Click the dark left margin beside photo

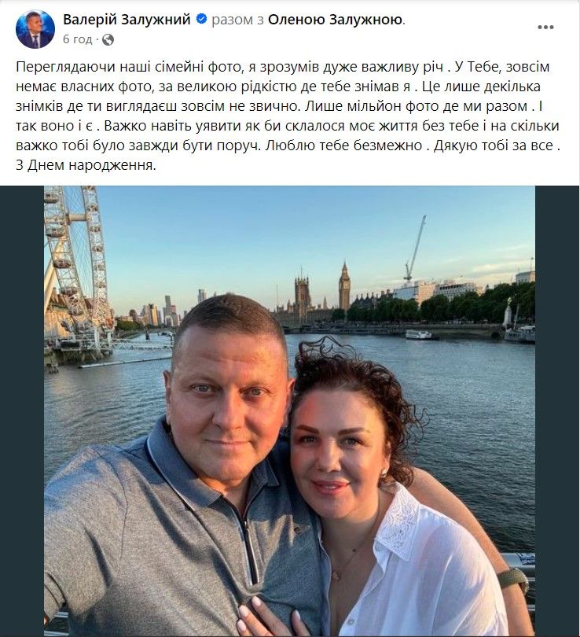point(21,409)
